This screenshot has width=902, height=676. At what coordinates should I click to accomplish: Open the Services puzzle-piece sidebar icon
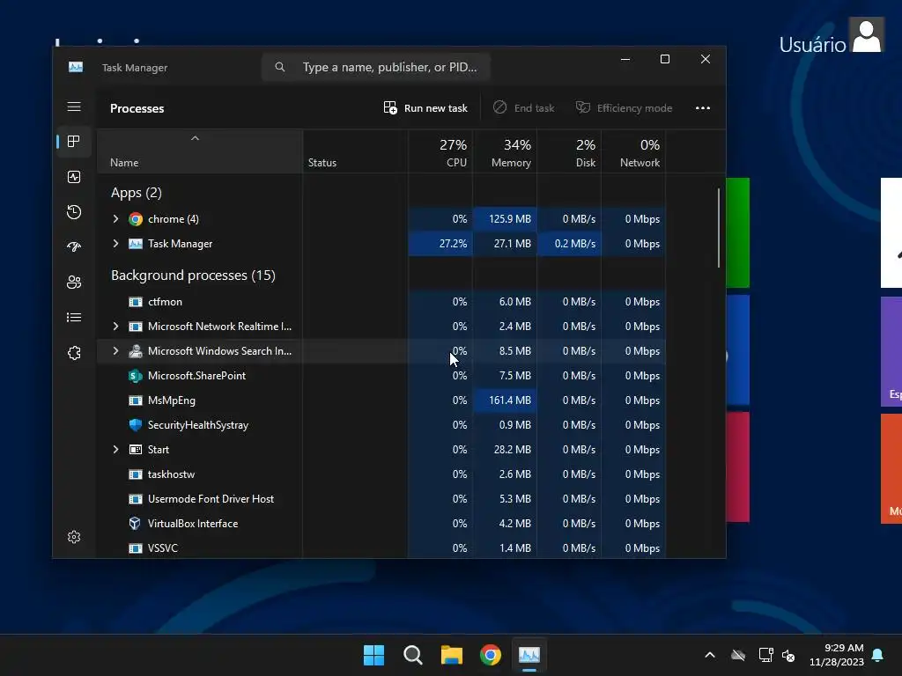pos(74,353)
